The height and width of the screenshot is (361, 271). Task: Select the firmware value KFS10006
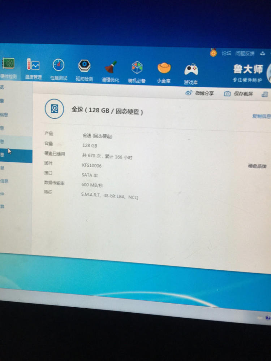coord(92,165)
